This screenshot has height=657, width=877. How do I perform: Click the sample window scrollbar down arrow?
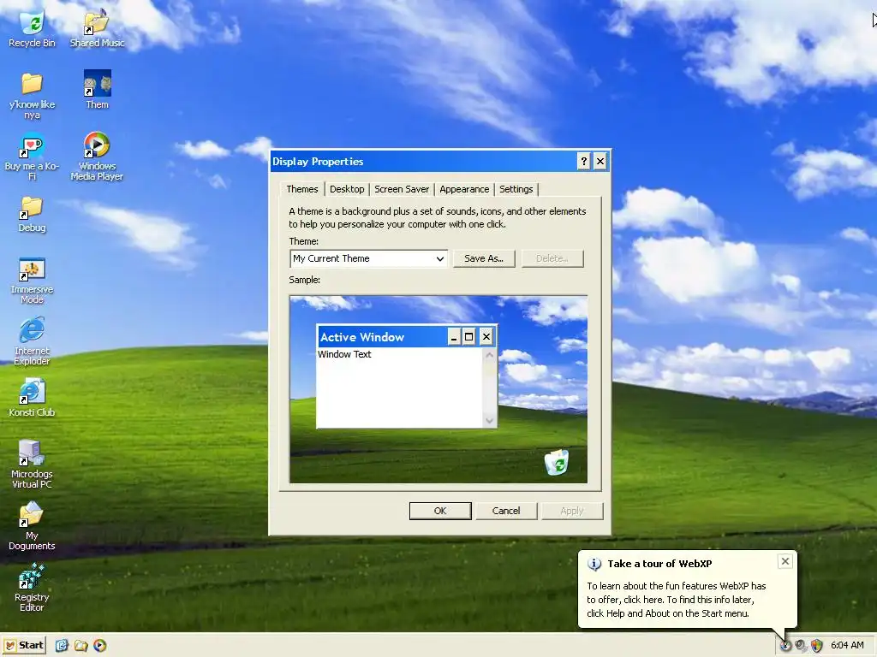click(489, 421)
